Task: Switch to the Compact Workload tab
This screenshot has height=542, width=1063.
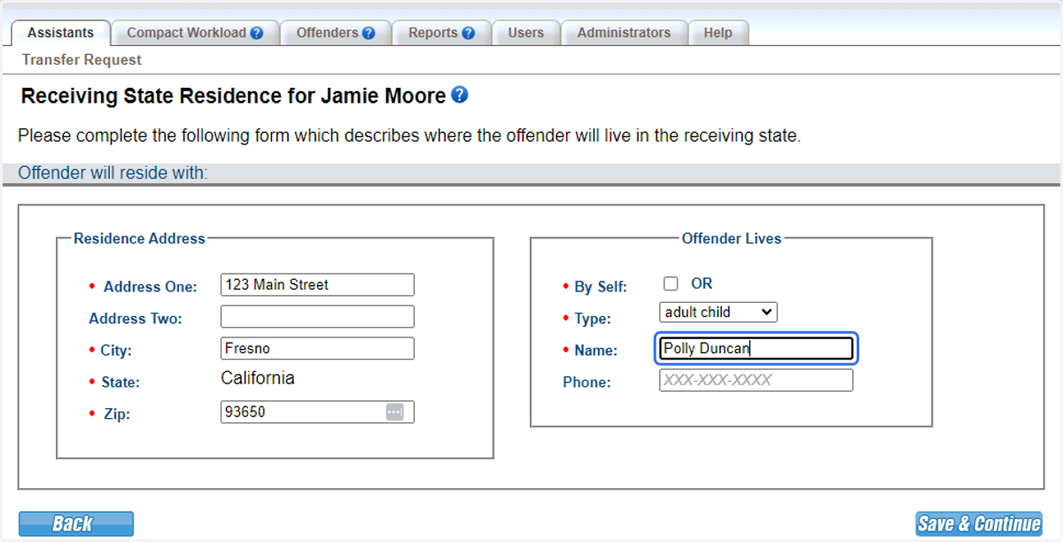Action: coord(195,33)
